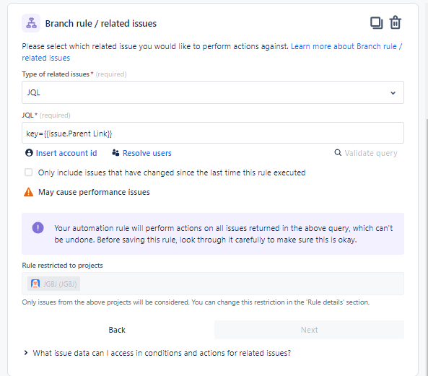
Task: Click the orange performance warning triangle
Action: coord(29,192)
